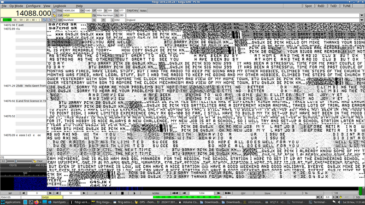Open the dropdown arrow above England field
Screen dimensions: 365x205
click(362, 15)
